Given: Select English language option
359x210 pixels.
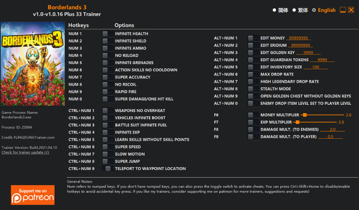Looking at the screenshot, I should pyautogui.click(x=324, y=10).
